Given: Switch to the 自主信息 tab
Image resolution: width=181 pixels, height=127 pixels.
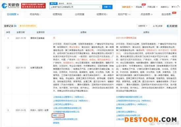Looking at the screenshot, I should (x=167, y=14).
